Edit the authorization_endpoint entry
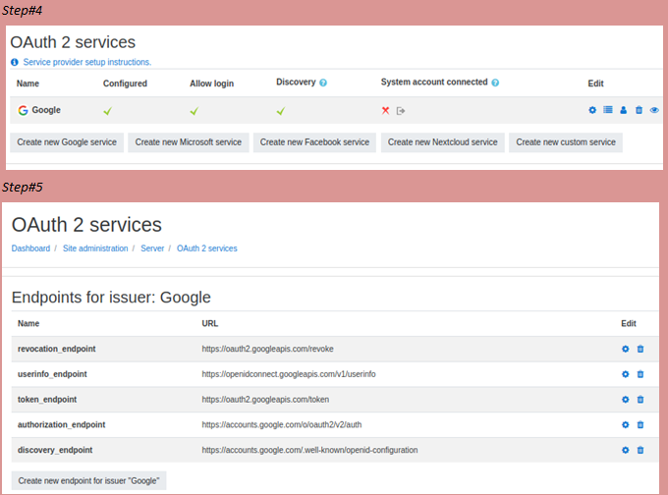The width and height of the screenshot is (668, 495). [626, 424]
